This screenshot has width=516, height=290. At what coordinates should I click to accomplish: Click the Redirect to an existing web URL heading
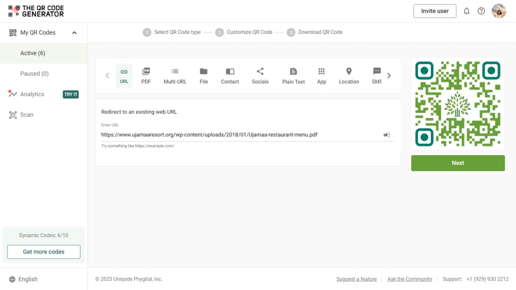click(x=139, y=112)
